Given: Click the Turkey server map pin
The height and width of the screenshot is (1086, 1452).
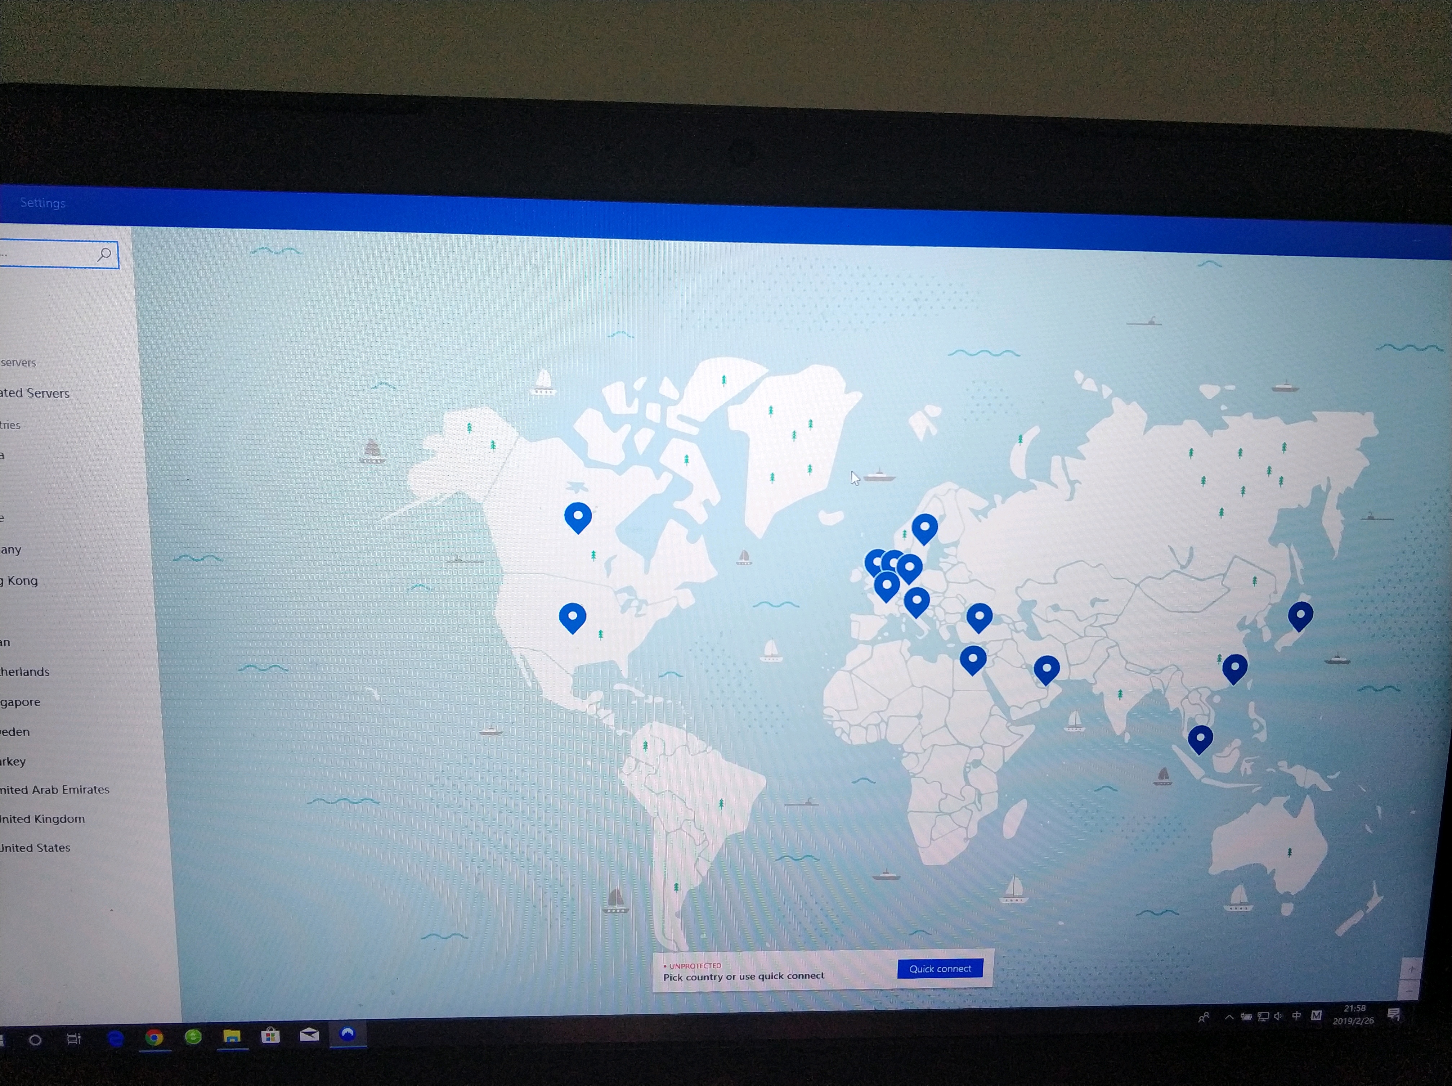Looking at the screenshot, I should (979, 617).
